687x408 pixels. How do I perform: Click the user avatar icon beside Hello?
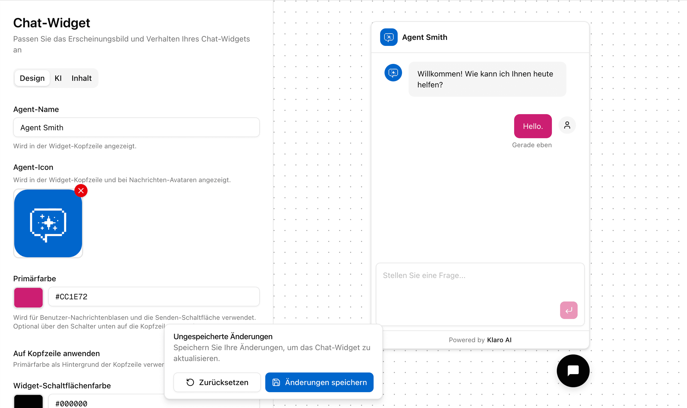(567, 125)
